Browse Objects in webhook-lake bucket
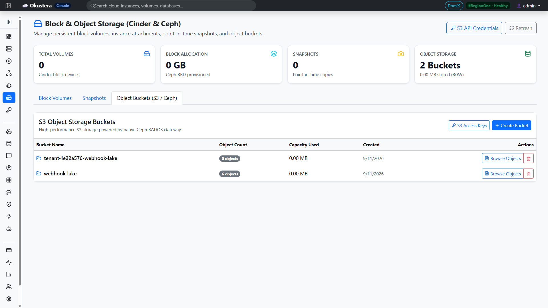The image size is (548, 308). click(503, 174)
